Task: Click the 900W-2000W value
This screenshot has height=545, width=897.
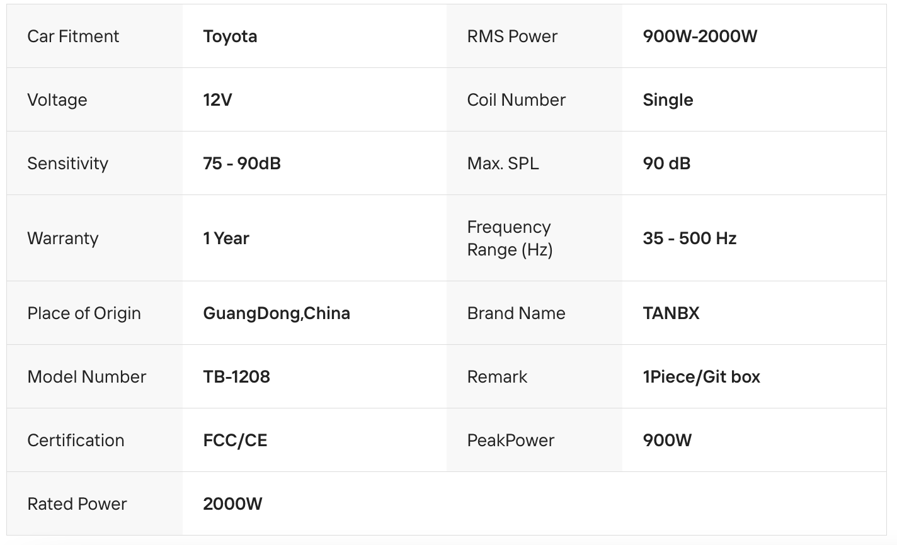Action: click(700, 37)
